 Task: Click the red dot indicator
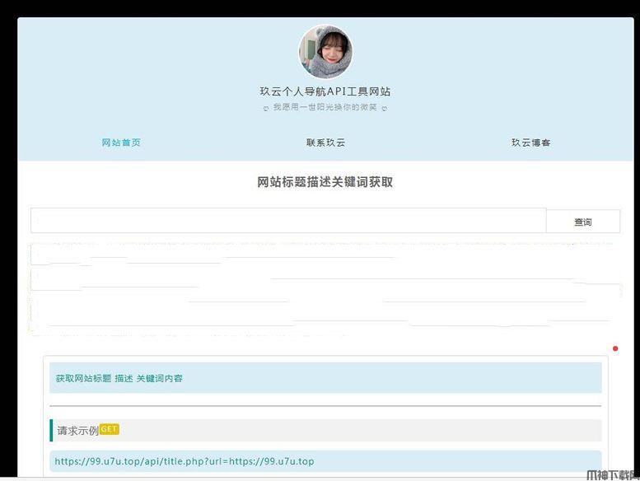pyautogui.click(x=615, y=348)
